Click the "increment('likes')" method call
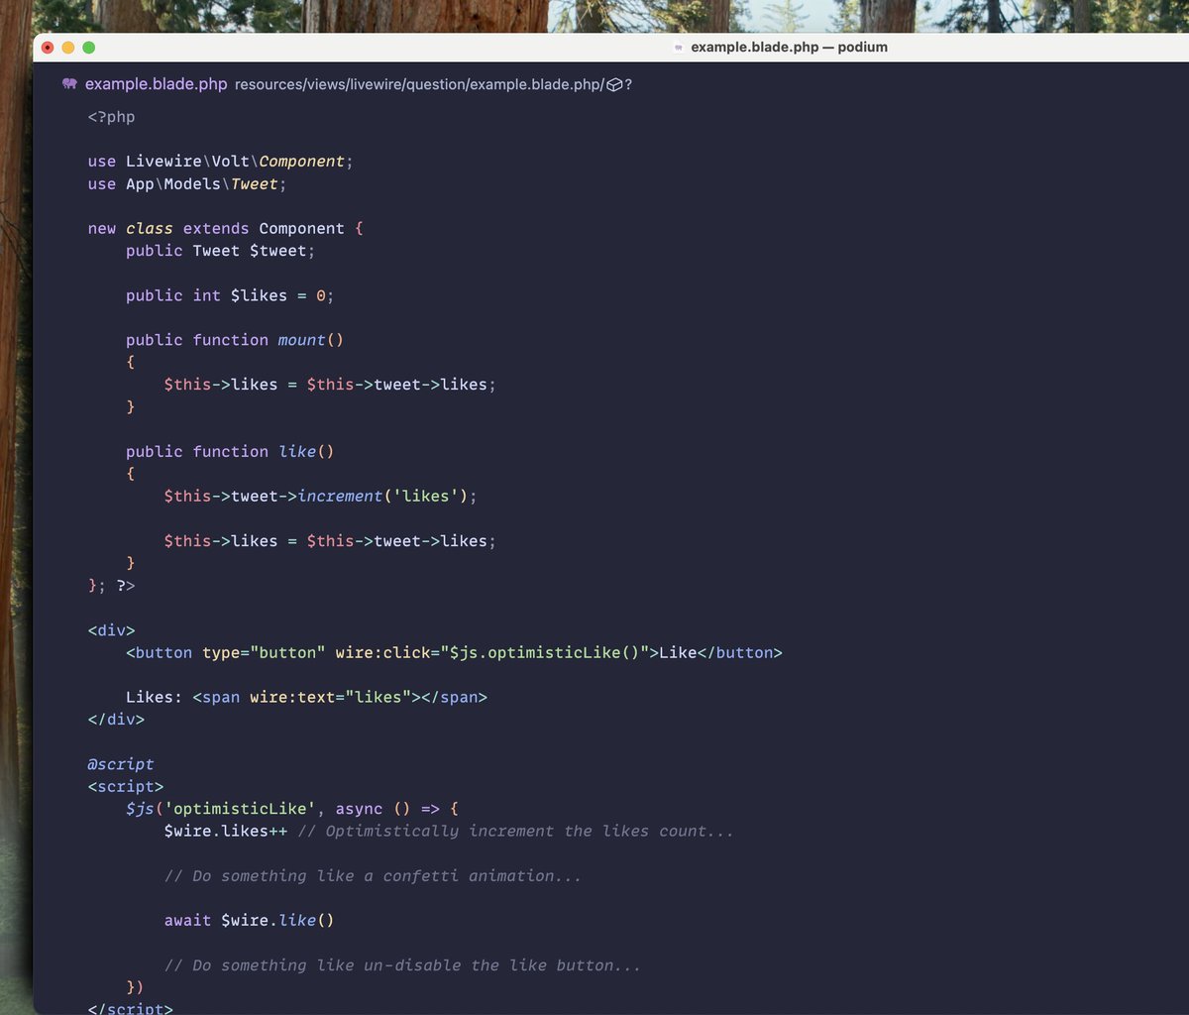Image resolution: width=1189 pixels, height=1015 pixels. [382, 496]
